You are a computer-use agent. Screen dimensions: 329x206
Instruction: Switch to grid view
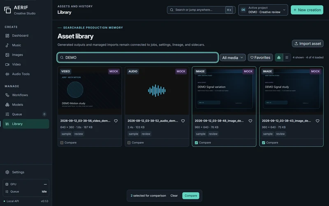point(279,58)
